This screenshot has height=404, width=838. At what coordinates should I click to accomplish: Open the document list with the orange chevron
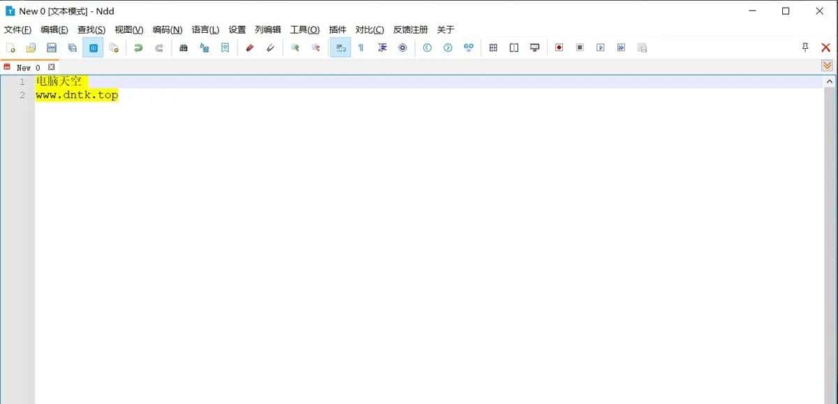click(x=827, y=65)
